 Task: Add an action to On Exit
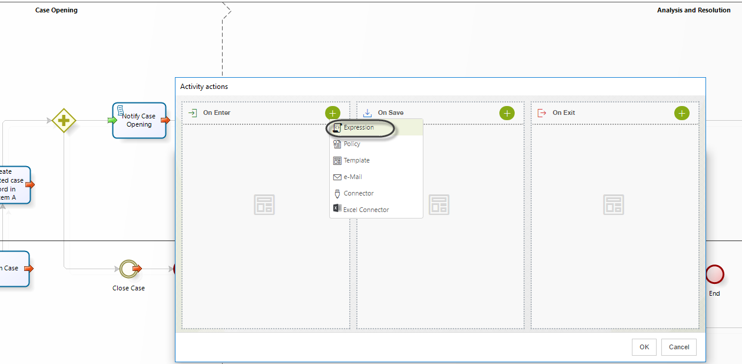click(681, 113)
